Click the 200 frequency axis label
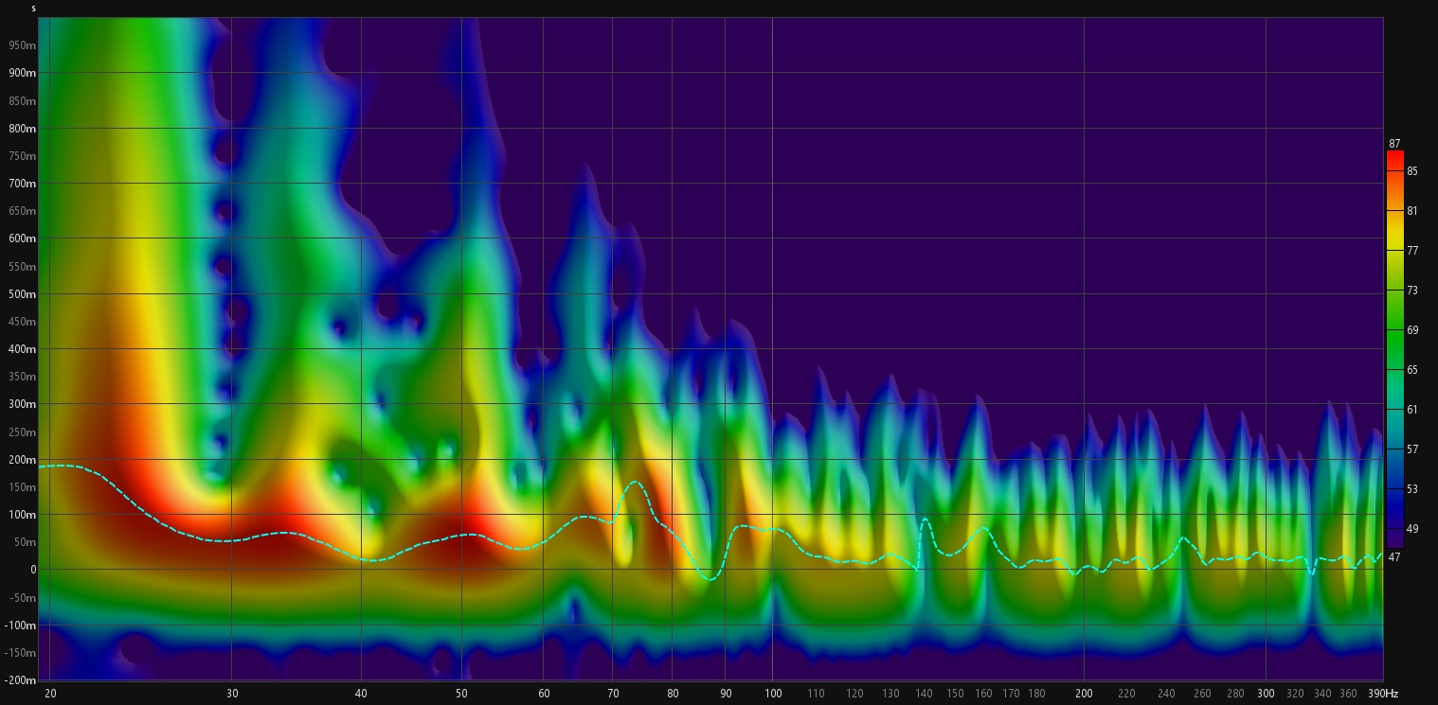The height and width of the screenshot is (705, 1438). [1085, 694]
